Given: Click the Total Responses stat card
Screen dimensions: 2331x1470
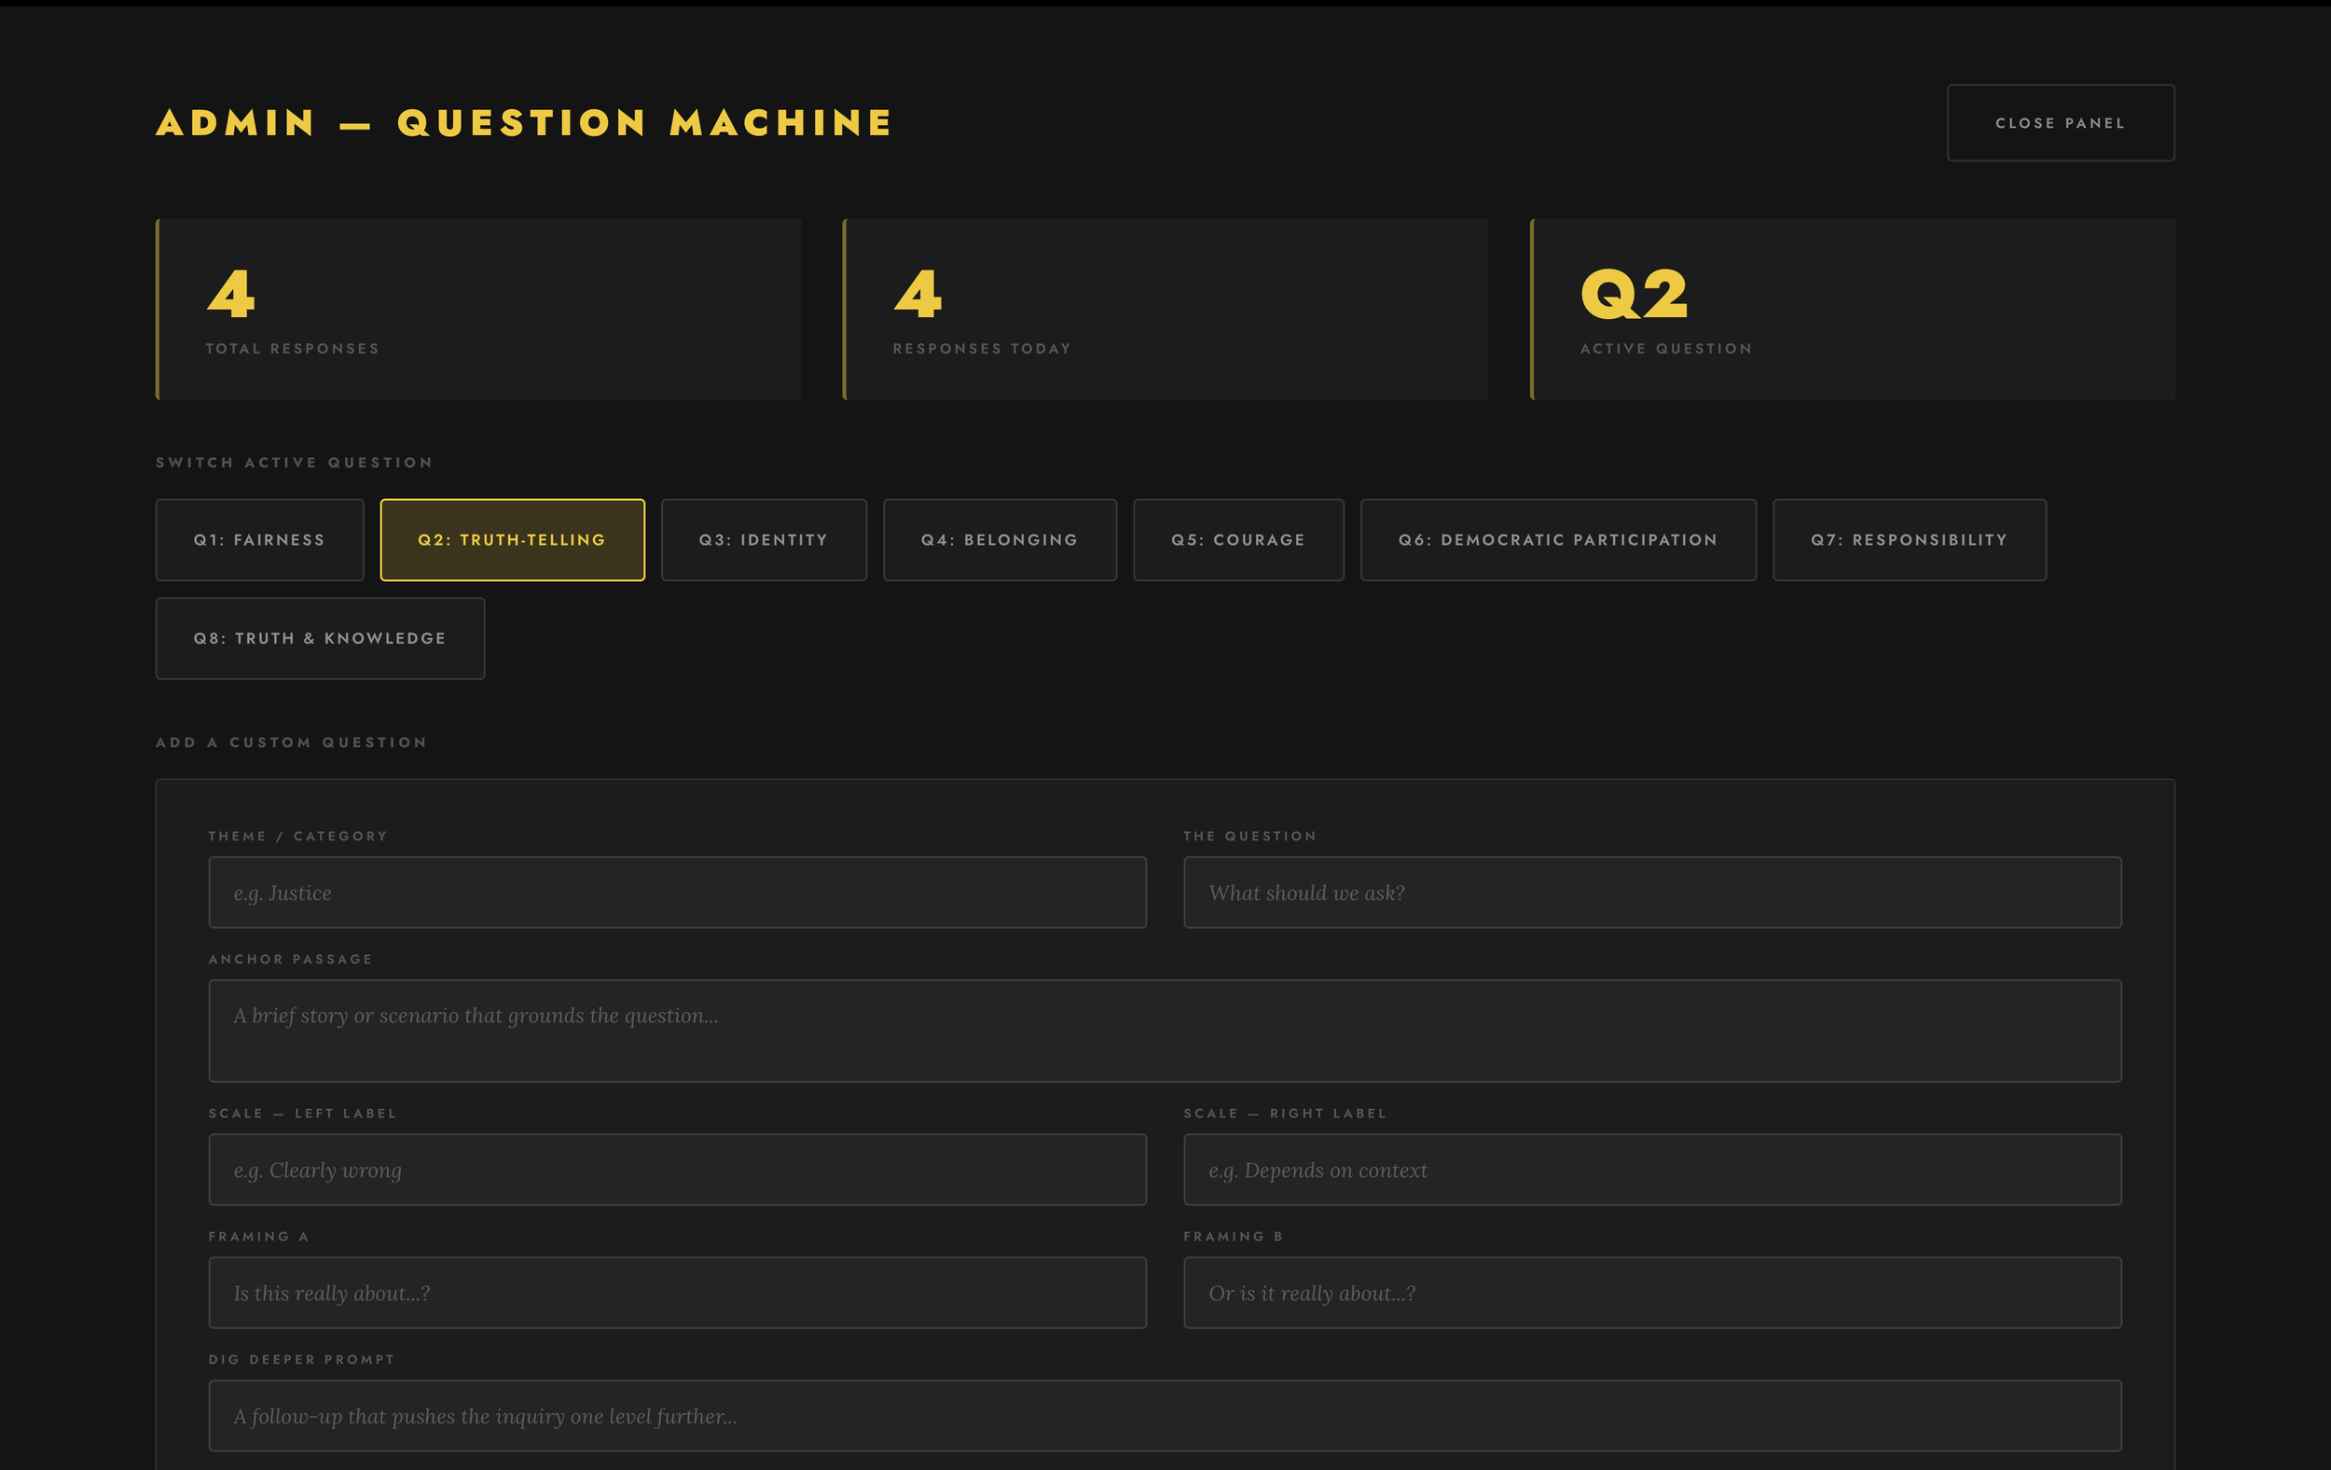Looking at the screenshot, I should [x=478, y=310].
